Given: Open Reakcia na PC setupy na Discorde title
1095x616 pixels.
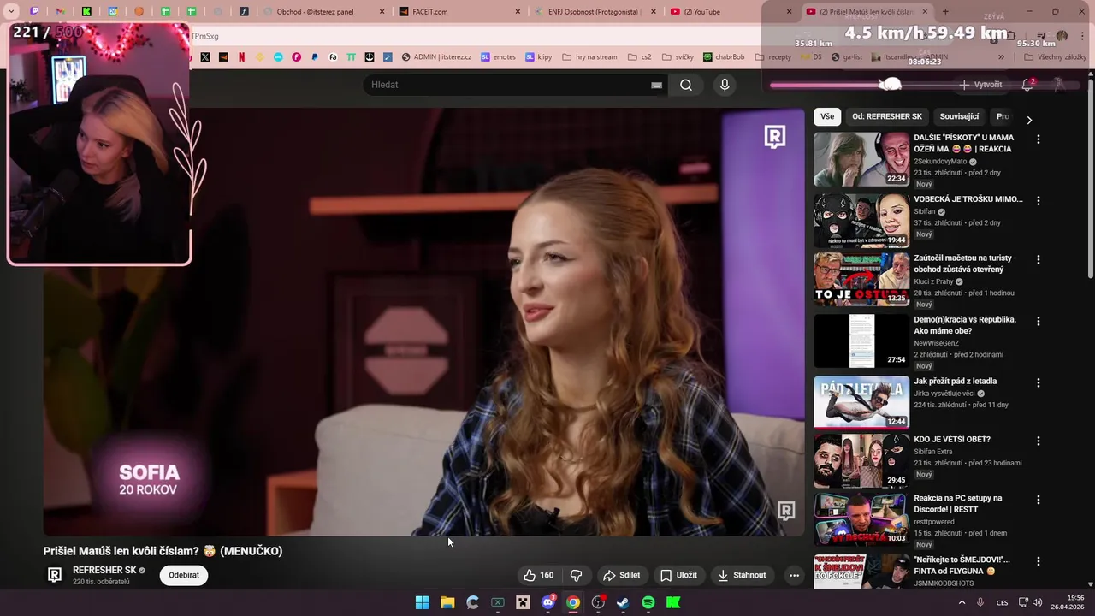Looking at the screenshot, I should pos(957,503).
